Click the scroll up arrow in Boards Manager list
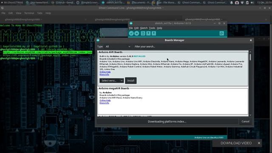This screenshot has width=272, height=153. click(x=250, y=52)
